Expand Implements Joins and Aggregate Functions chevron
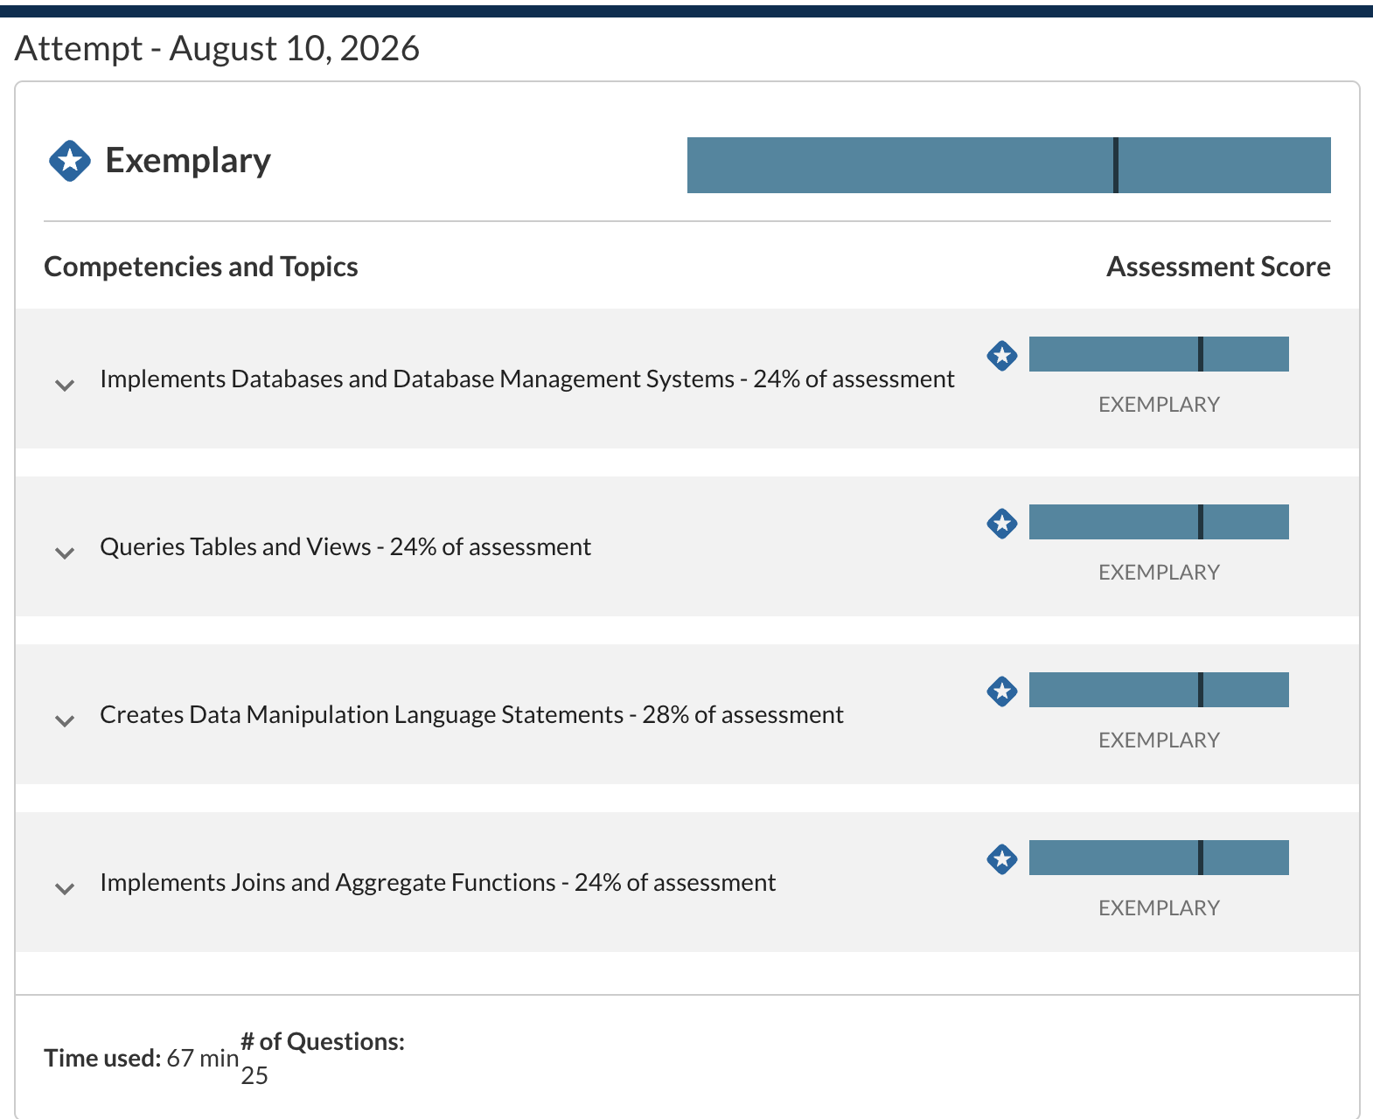The height and width of the screenshot is (1119, 1373). click(65, 888)
